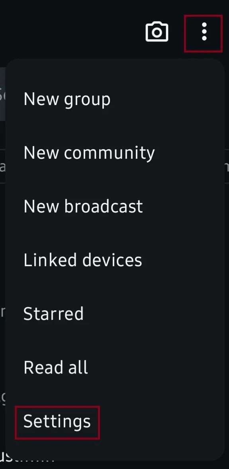Open the camera from the top bar
229x469 pixels.
pyautogui.click(x=157, y=31)
